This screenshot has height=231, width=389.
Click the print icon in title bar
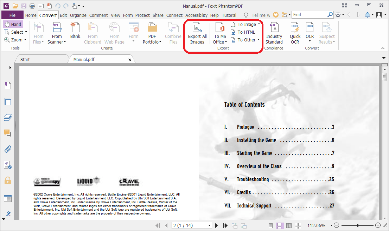click(x=32, y=6)
